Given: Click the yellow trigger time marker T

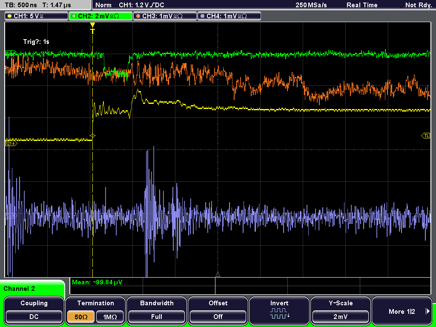Looking at the screenshot, I should (92, 29).
